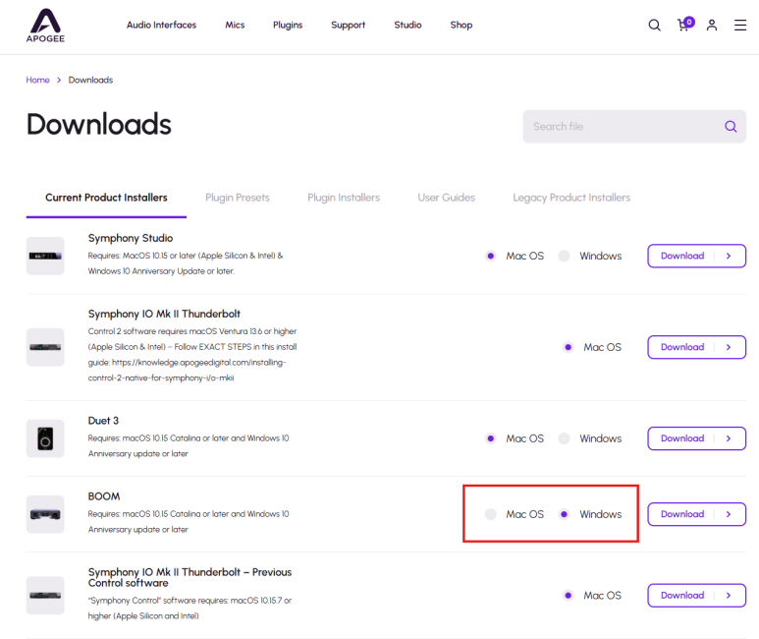The height and width of the screenshot is (639, 759).
Task: Open the user account icon
Action: 711,26
